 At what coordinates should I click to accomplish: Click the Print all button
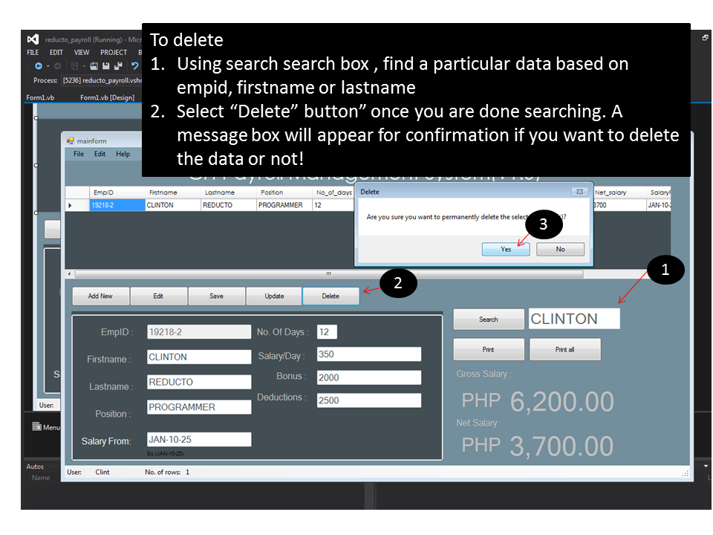tap(564, 349)
